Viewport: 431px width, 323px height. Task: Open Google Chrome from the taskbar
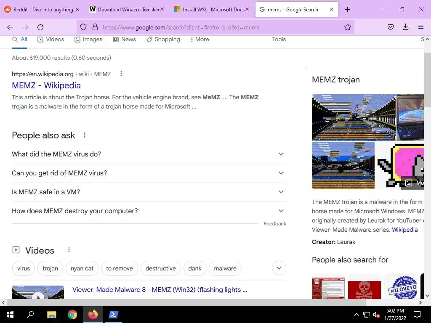tap(72, 315)
